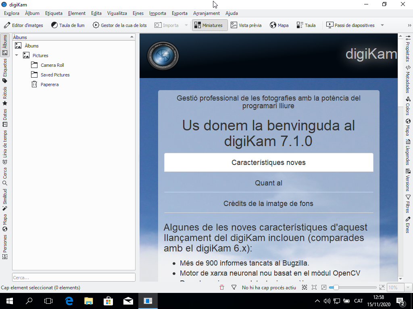Viewport: 413px width, 309px height.
Task: Open the Visualitza menu
Action: click(x=117, y=13)
